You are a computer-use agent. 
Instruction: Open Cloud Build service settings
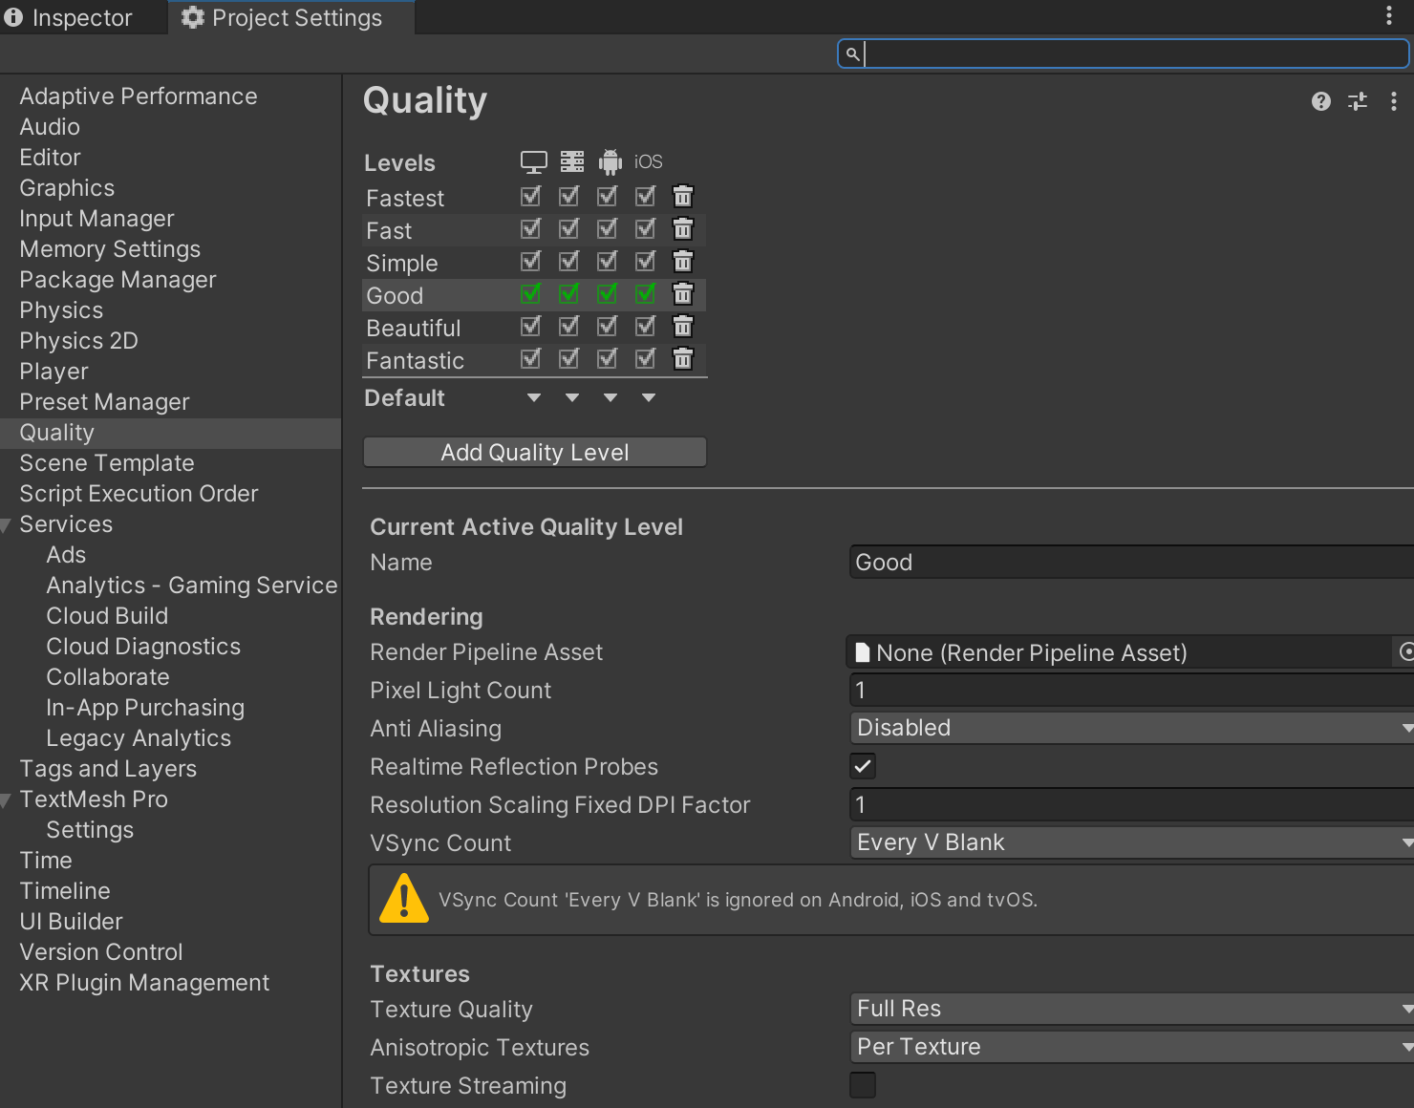click(107, 616)
